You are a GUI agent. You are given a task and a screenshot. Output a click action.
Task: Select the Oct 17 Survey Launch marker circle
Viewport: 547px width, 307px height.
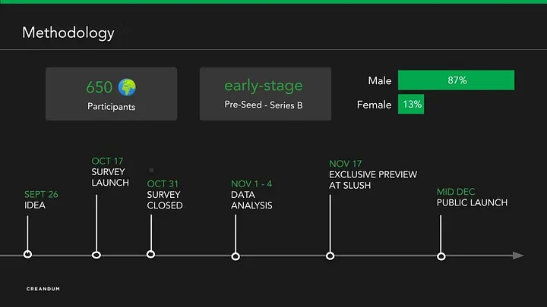pyautogui.click(x=96, y=255)
